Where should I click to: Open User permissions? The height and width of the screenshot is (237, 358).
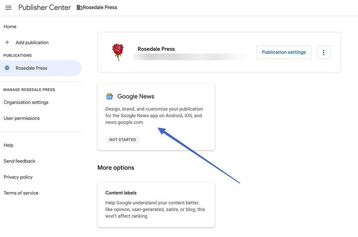[x=21, y=118]
